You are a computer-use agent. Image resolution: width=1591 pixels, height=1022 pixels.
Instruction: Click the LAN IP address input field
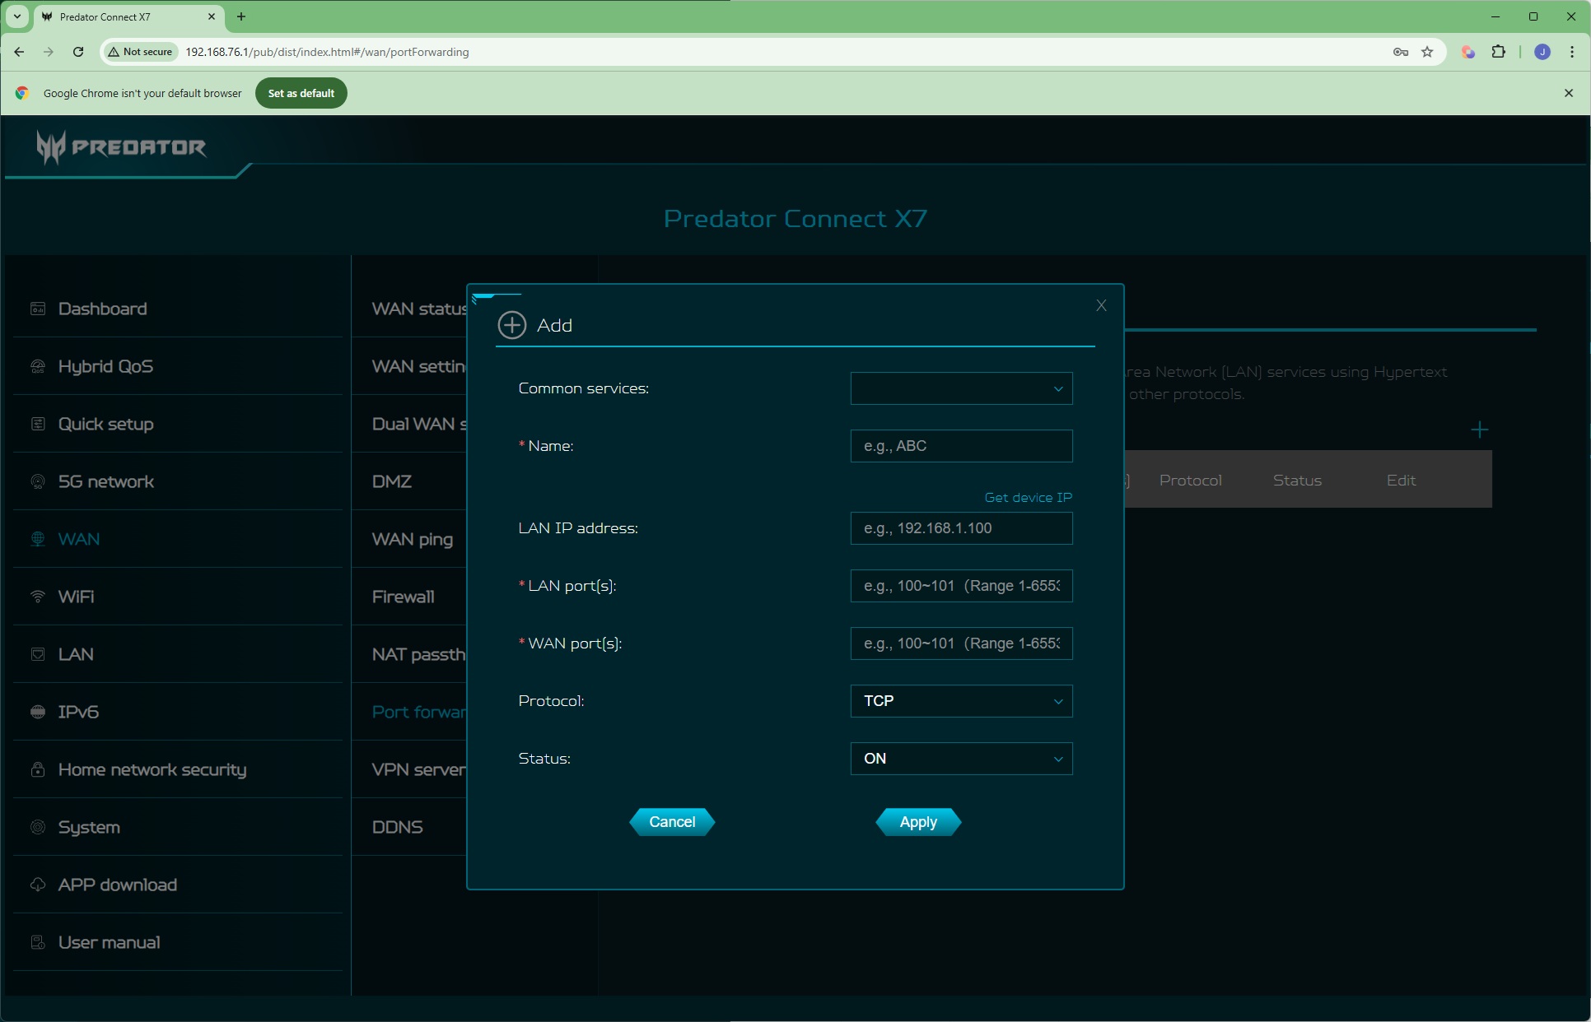(x=961, y=528)
